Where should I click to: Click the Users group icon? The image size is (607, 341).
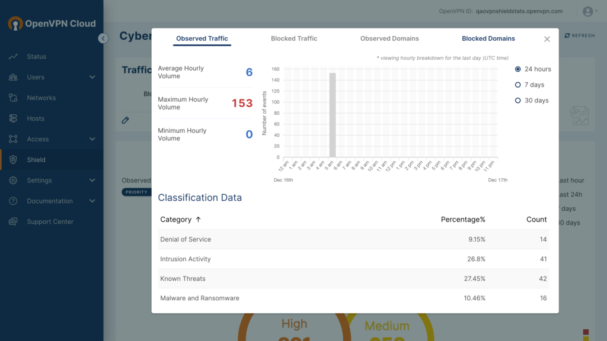coord(13,77)
